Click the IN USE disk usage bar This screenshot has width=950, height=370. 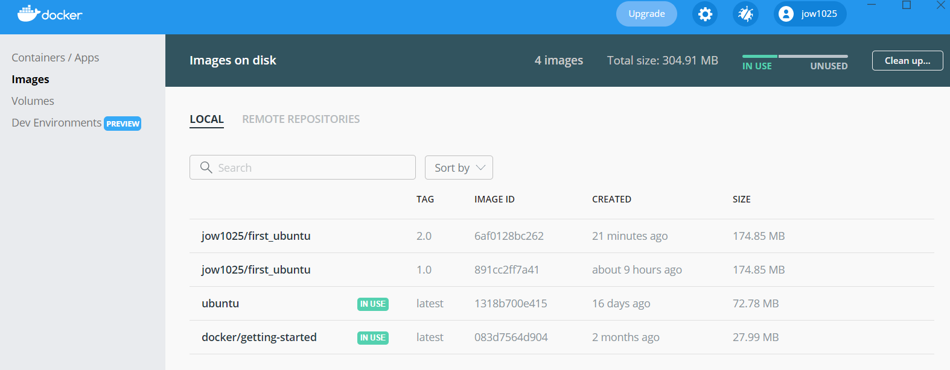coord(759,56)
